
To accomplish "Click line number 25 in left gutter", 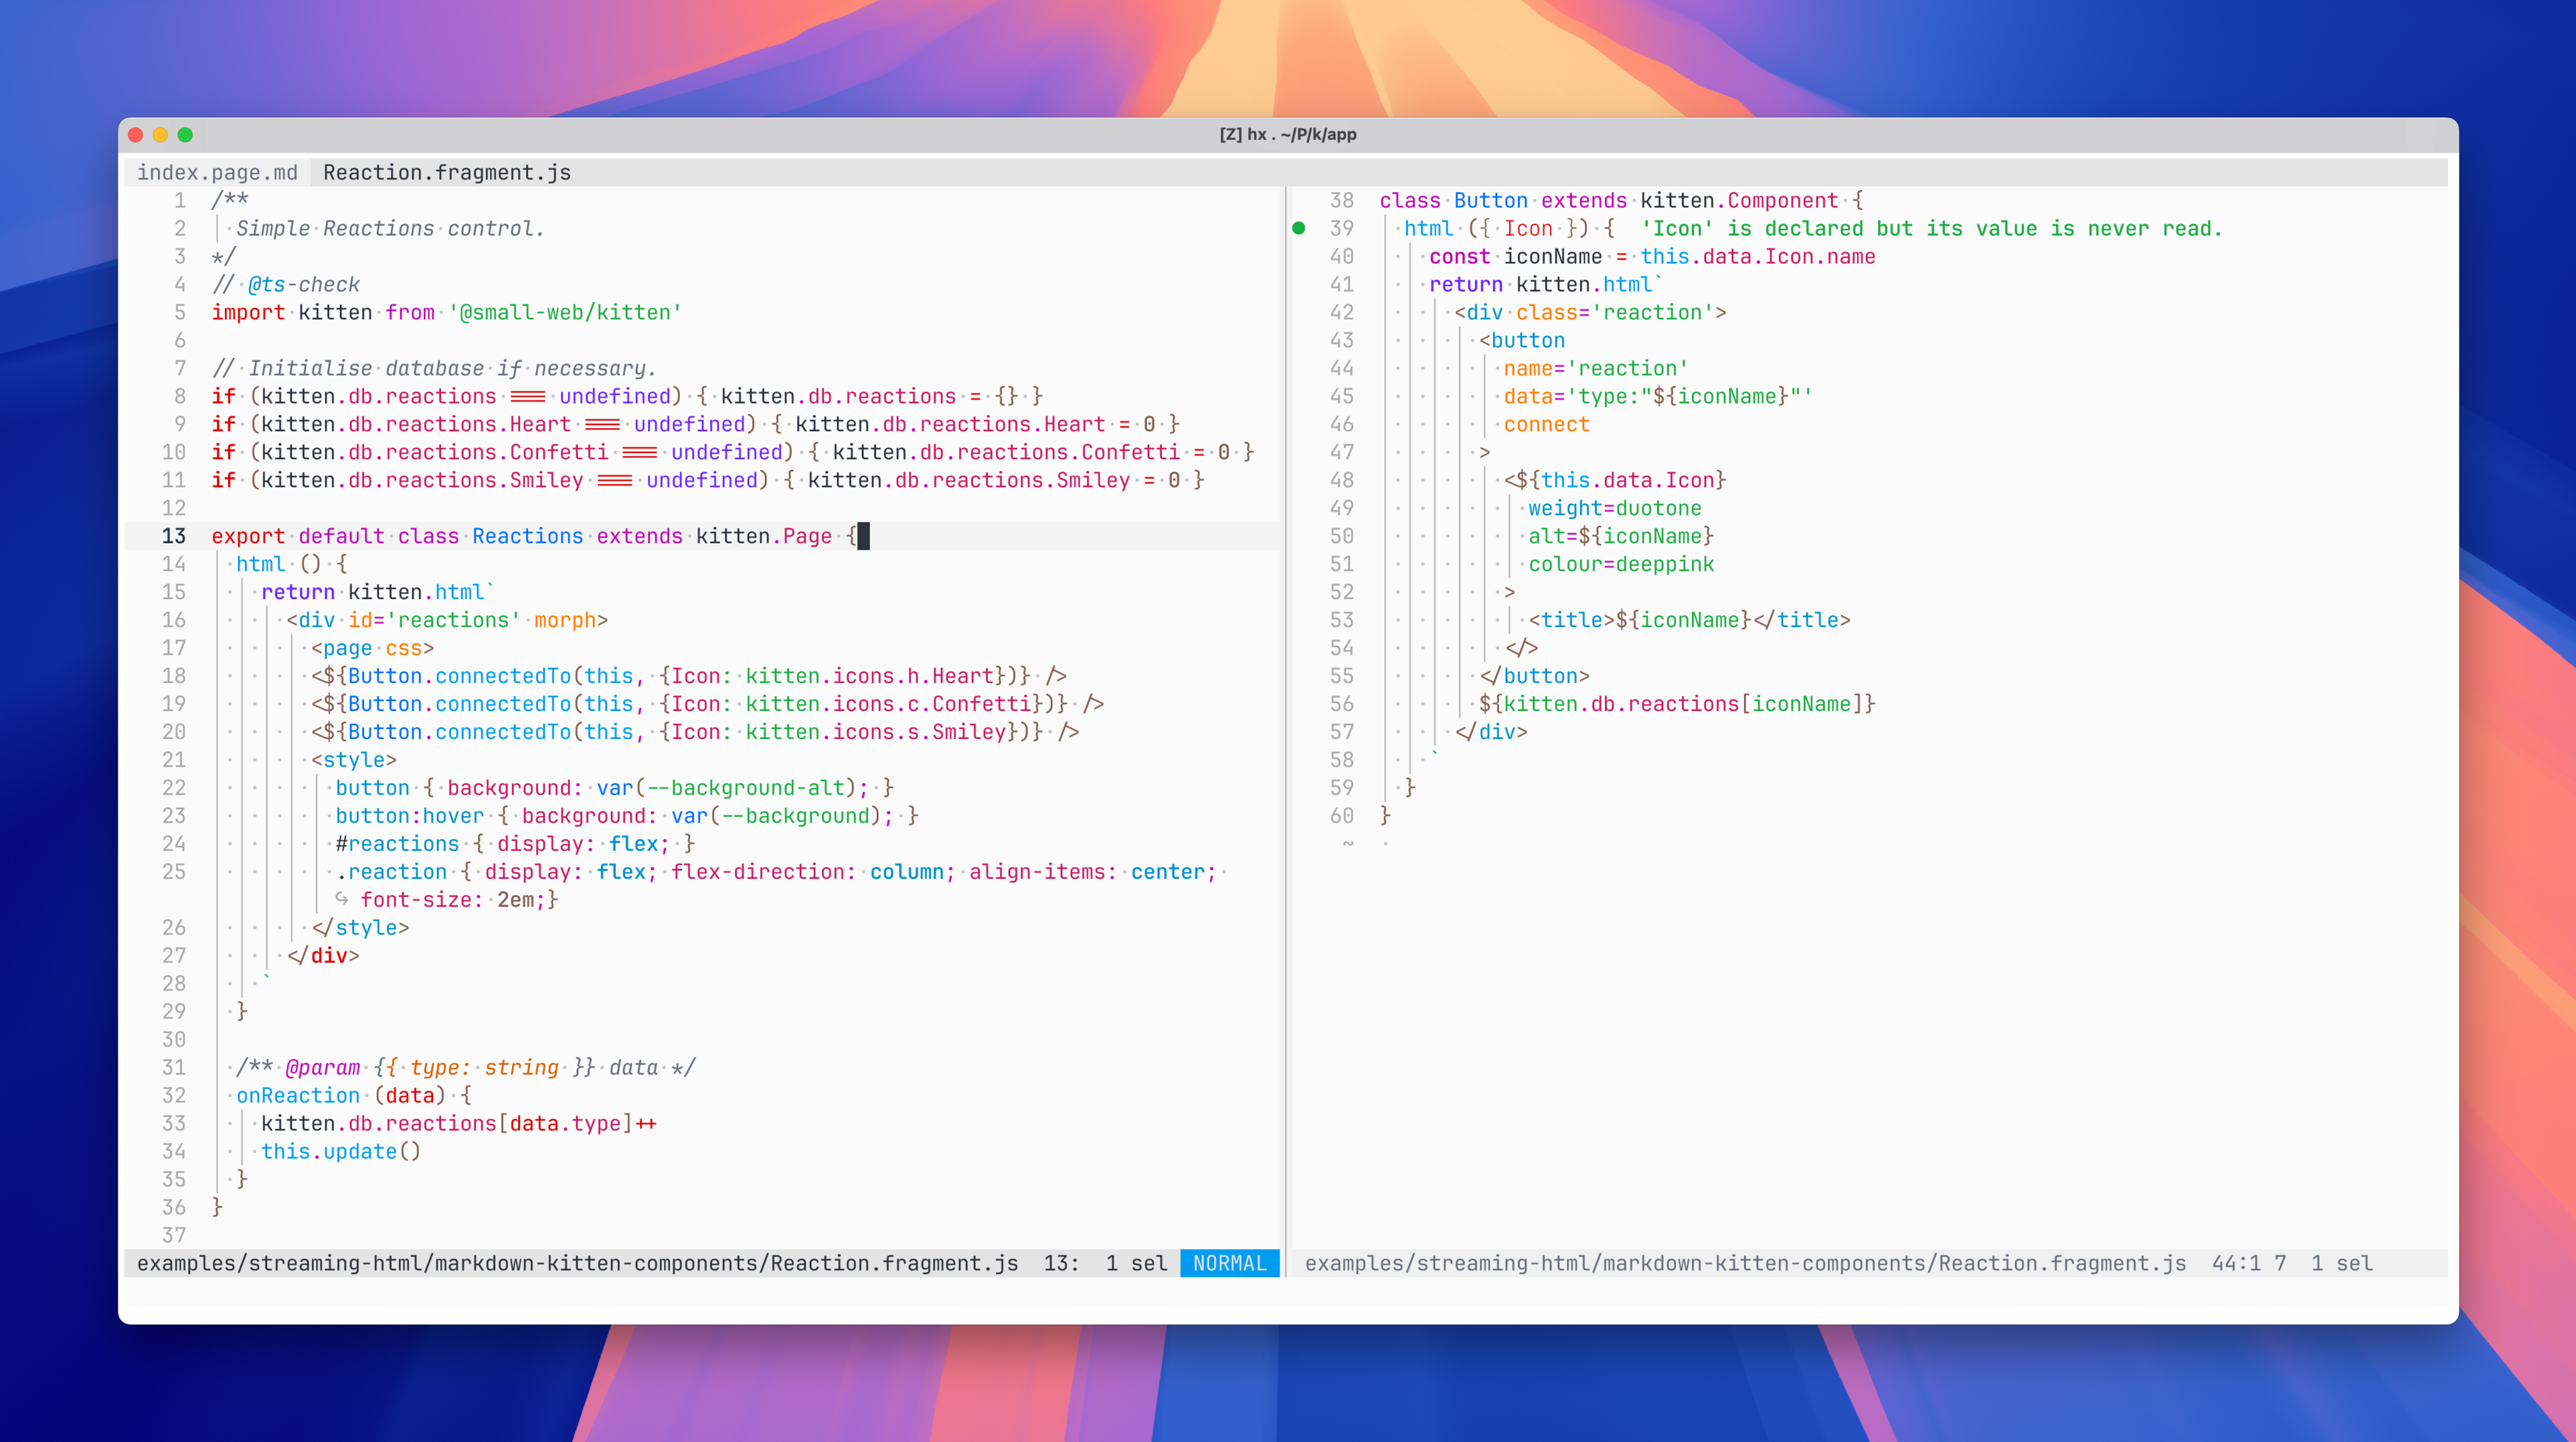I will click(x=173, y=871).
